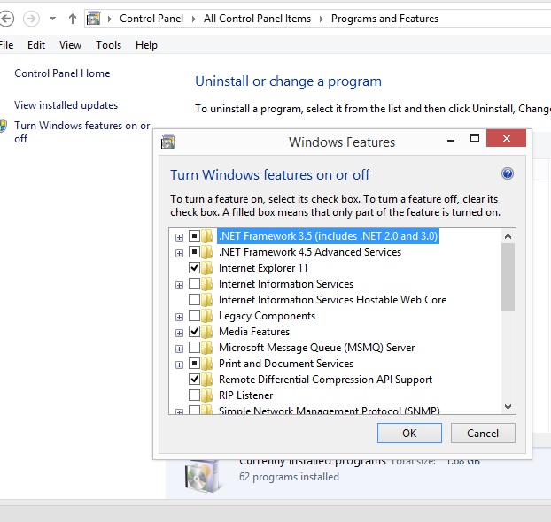Uncheck Remote Differential Compression API Support
This screenshot has height=522, width=551.
coord(194,379)
